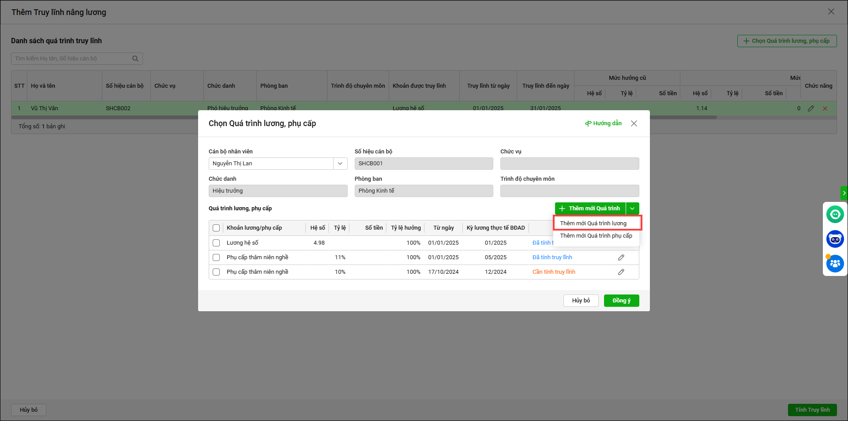Click the pencil icon for the 10% allowance row

621,272
